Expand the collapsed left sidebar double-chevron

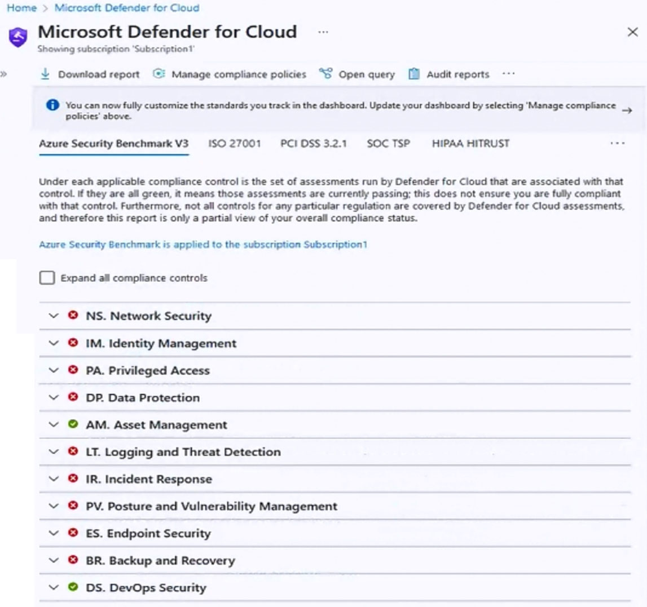click(x=4, y=74)
